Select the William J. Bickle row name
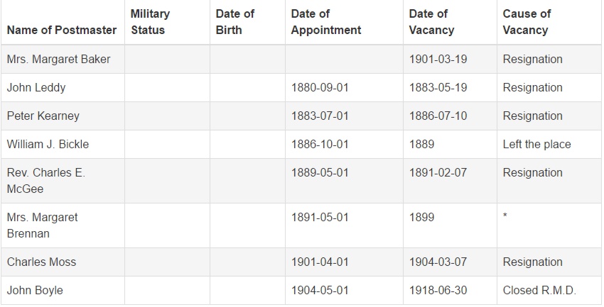Viewport: 604px width, 307px height. point(48,145)
